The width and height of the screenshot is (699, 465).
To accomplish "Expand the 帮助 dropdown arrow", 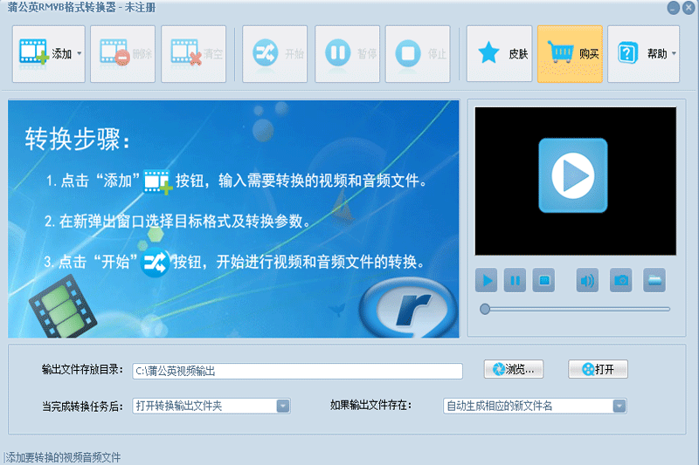I will click(x=674, y=54).
